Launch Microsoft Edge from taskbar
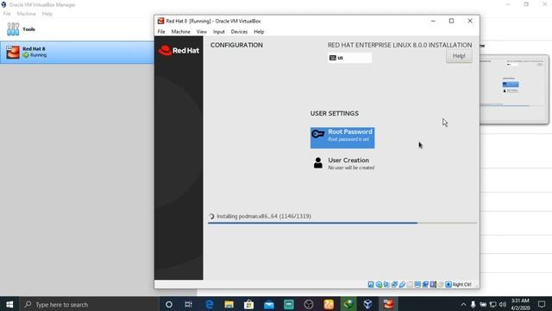 click(209, 304)
